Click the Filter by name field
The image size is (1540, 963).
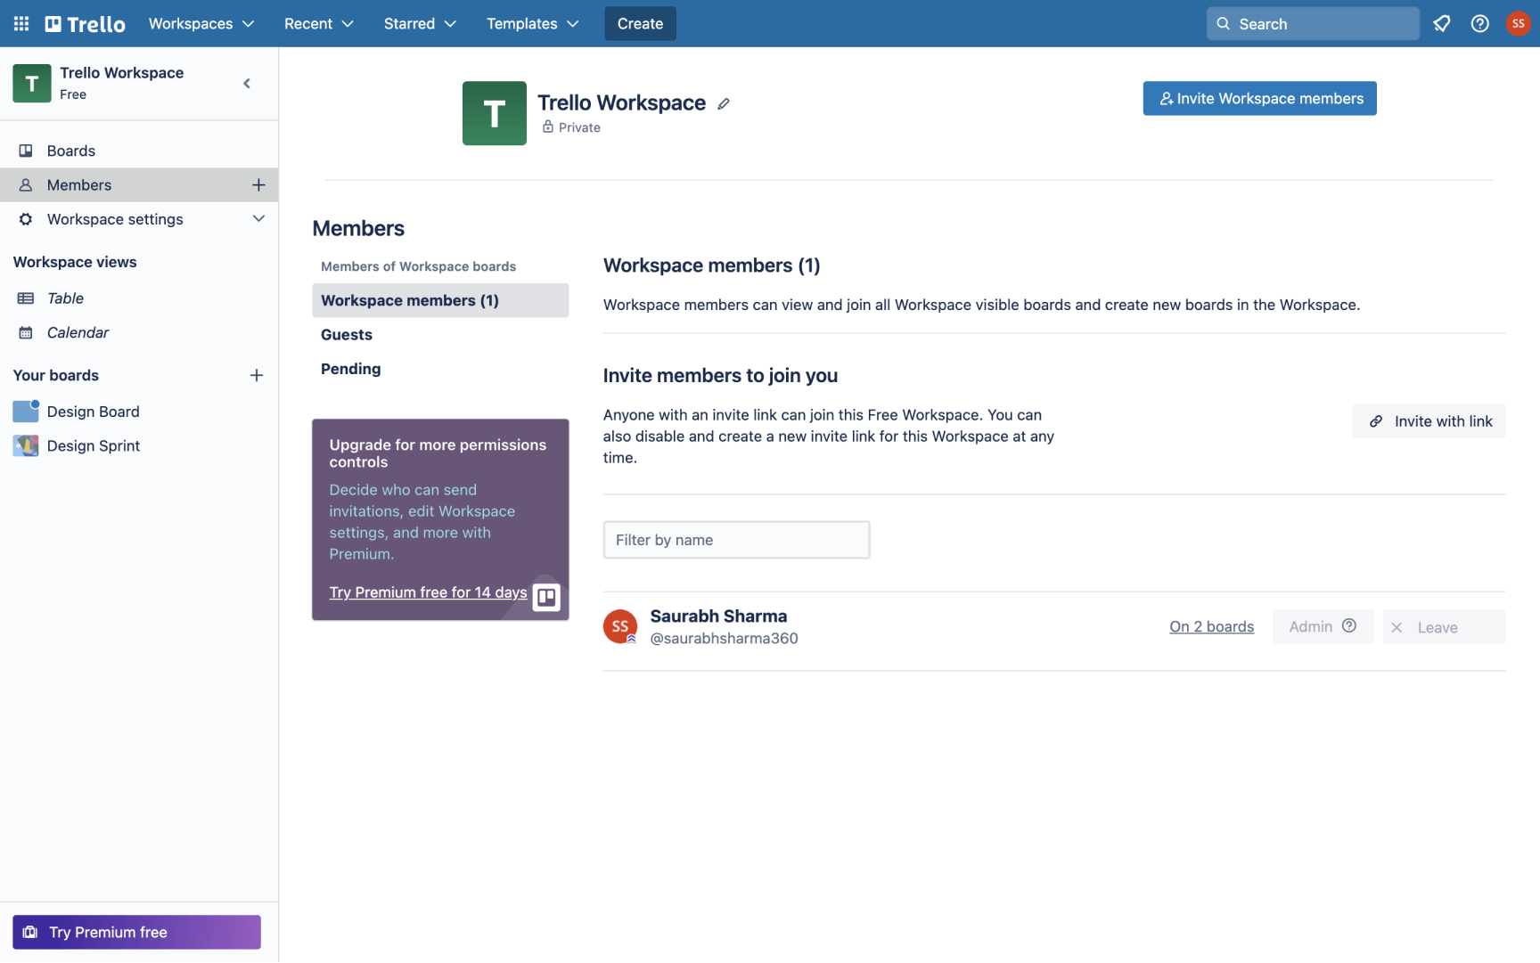[736, 541]
